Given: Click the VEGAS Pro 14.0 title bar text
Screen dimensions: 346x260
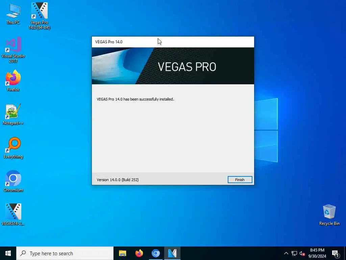Looking at the screenshot, I should pyautogui.click(x=109, y=42).
